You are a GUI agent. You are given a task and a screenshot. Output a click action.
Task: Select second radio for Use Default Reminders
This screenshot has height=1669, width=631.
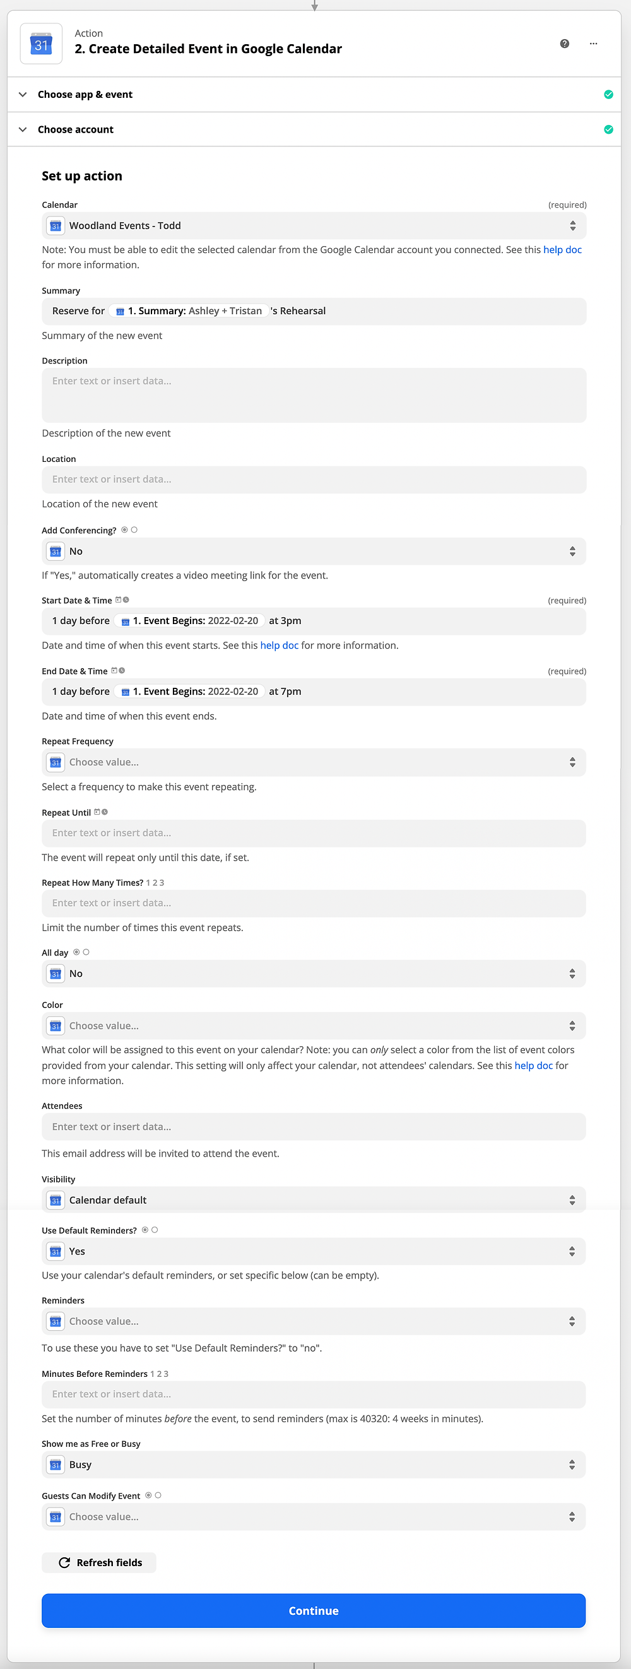pyautogui.click(x=155, y=1230)
